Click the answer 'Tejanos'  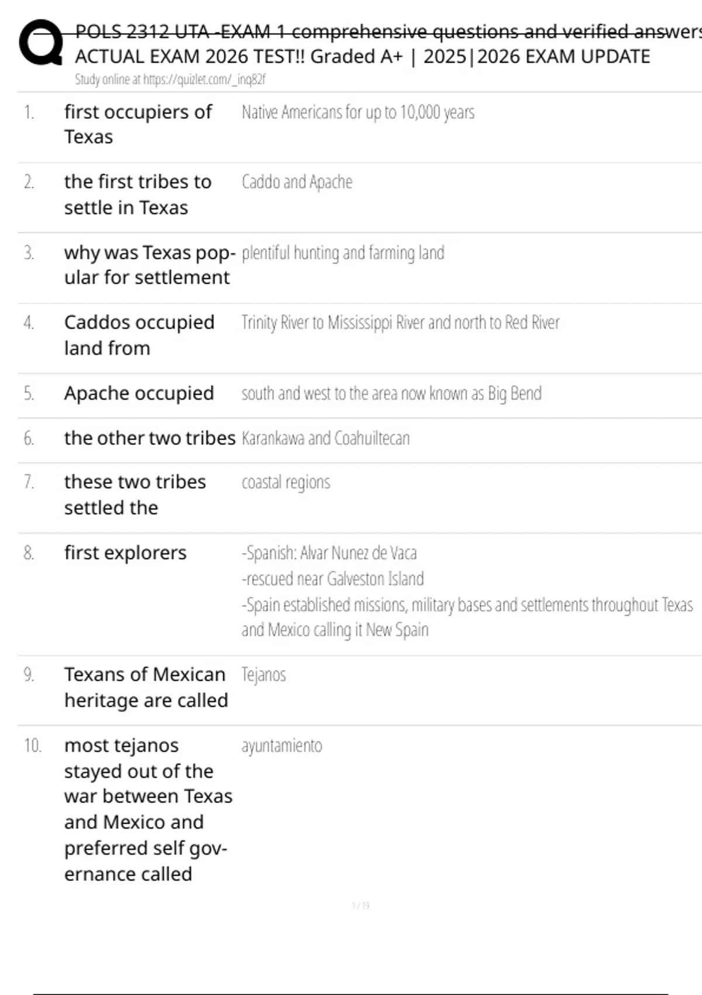coord(263,675)
